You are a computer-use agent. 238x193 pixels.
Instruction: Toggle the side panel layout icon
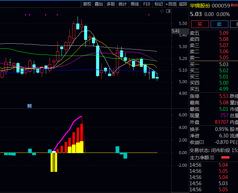[x=168, y=11]
